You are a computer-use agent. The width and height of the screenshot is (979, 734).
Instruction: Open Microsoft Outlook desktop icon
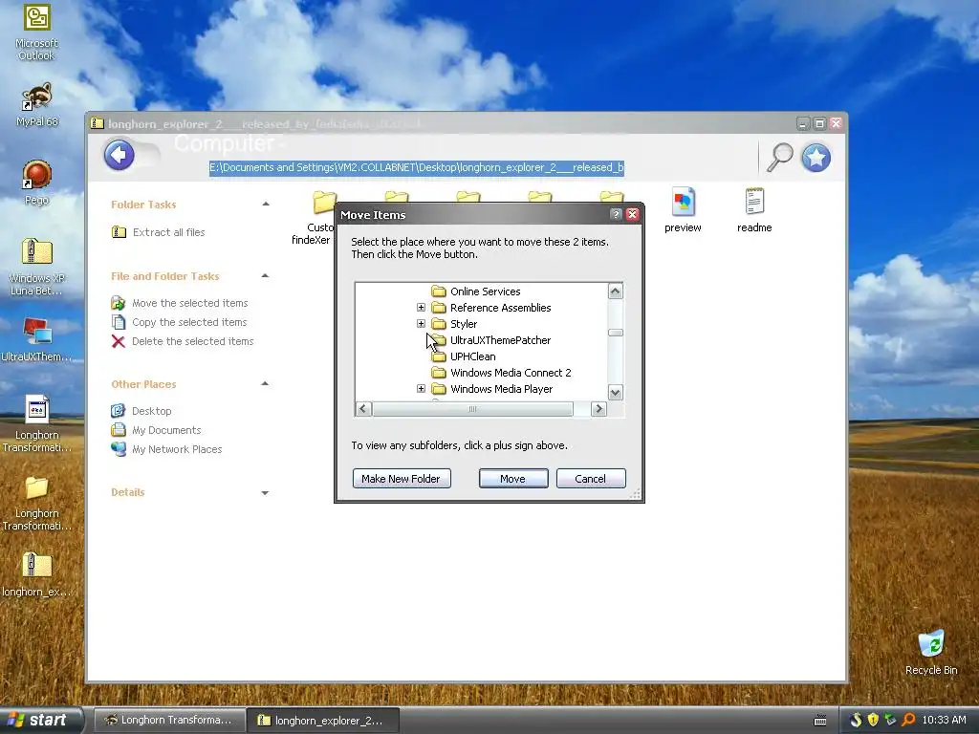37,17
